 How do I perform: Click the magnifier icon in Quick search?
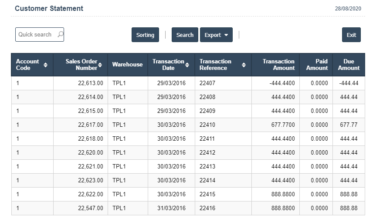(60, 35)
